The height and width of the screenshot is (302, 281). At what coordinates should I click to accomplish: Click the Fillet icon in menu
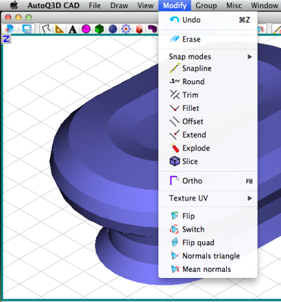coord(175,108)
